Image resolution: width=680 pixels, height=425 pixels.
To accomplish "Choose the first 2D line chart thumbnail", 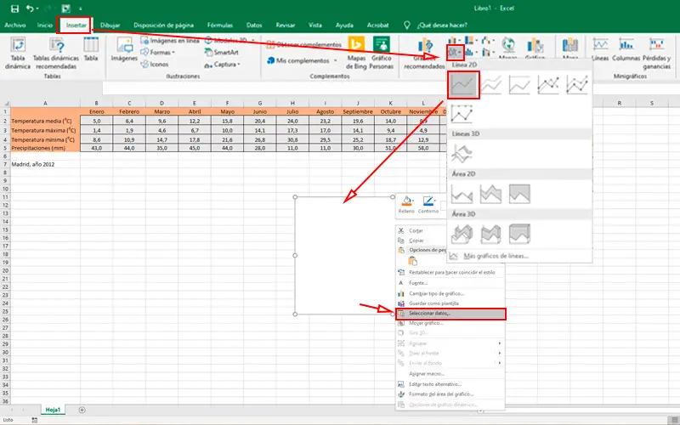I will (463, 84).
